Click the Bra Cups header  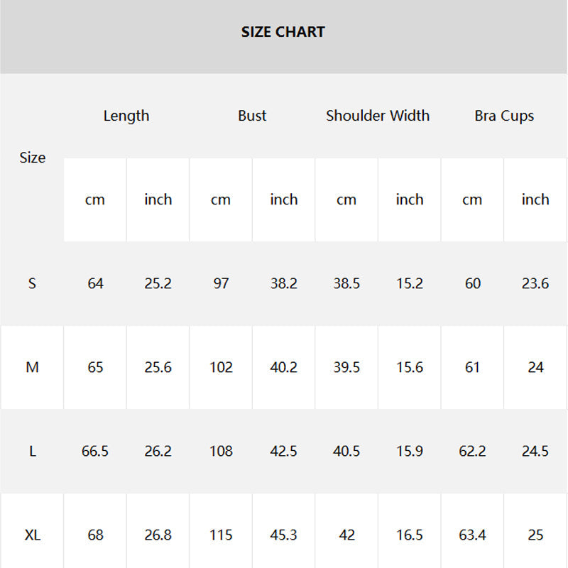click(x=504, y=116)
